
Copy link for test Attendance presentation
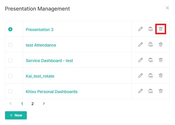click(x=151, y=44)
